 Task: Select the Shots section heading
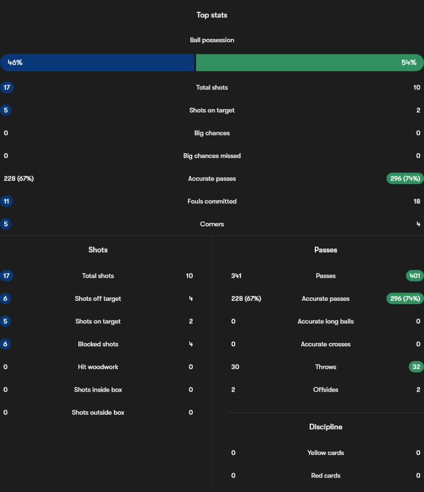pyautogui.click(x=98, y=250)
